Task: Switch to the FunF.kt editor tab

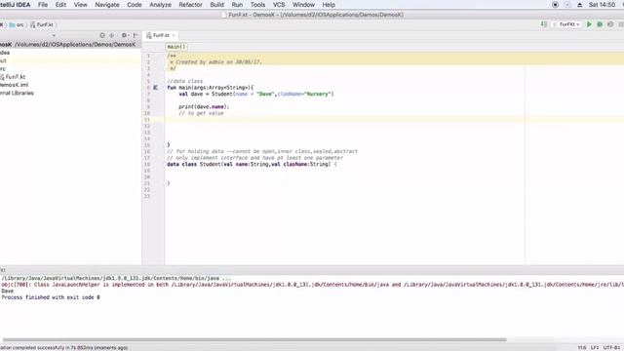Action: [x=161, y=35]
